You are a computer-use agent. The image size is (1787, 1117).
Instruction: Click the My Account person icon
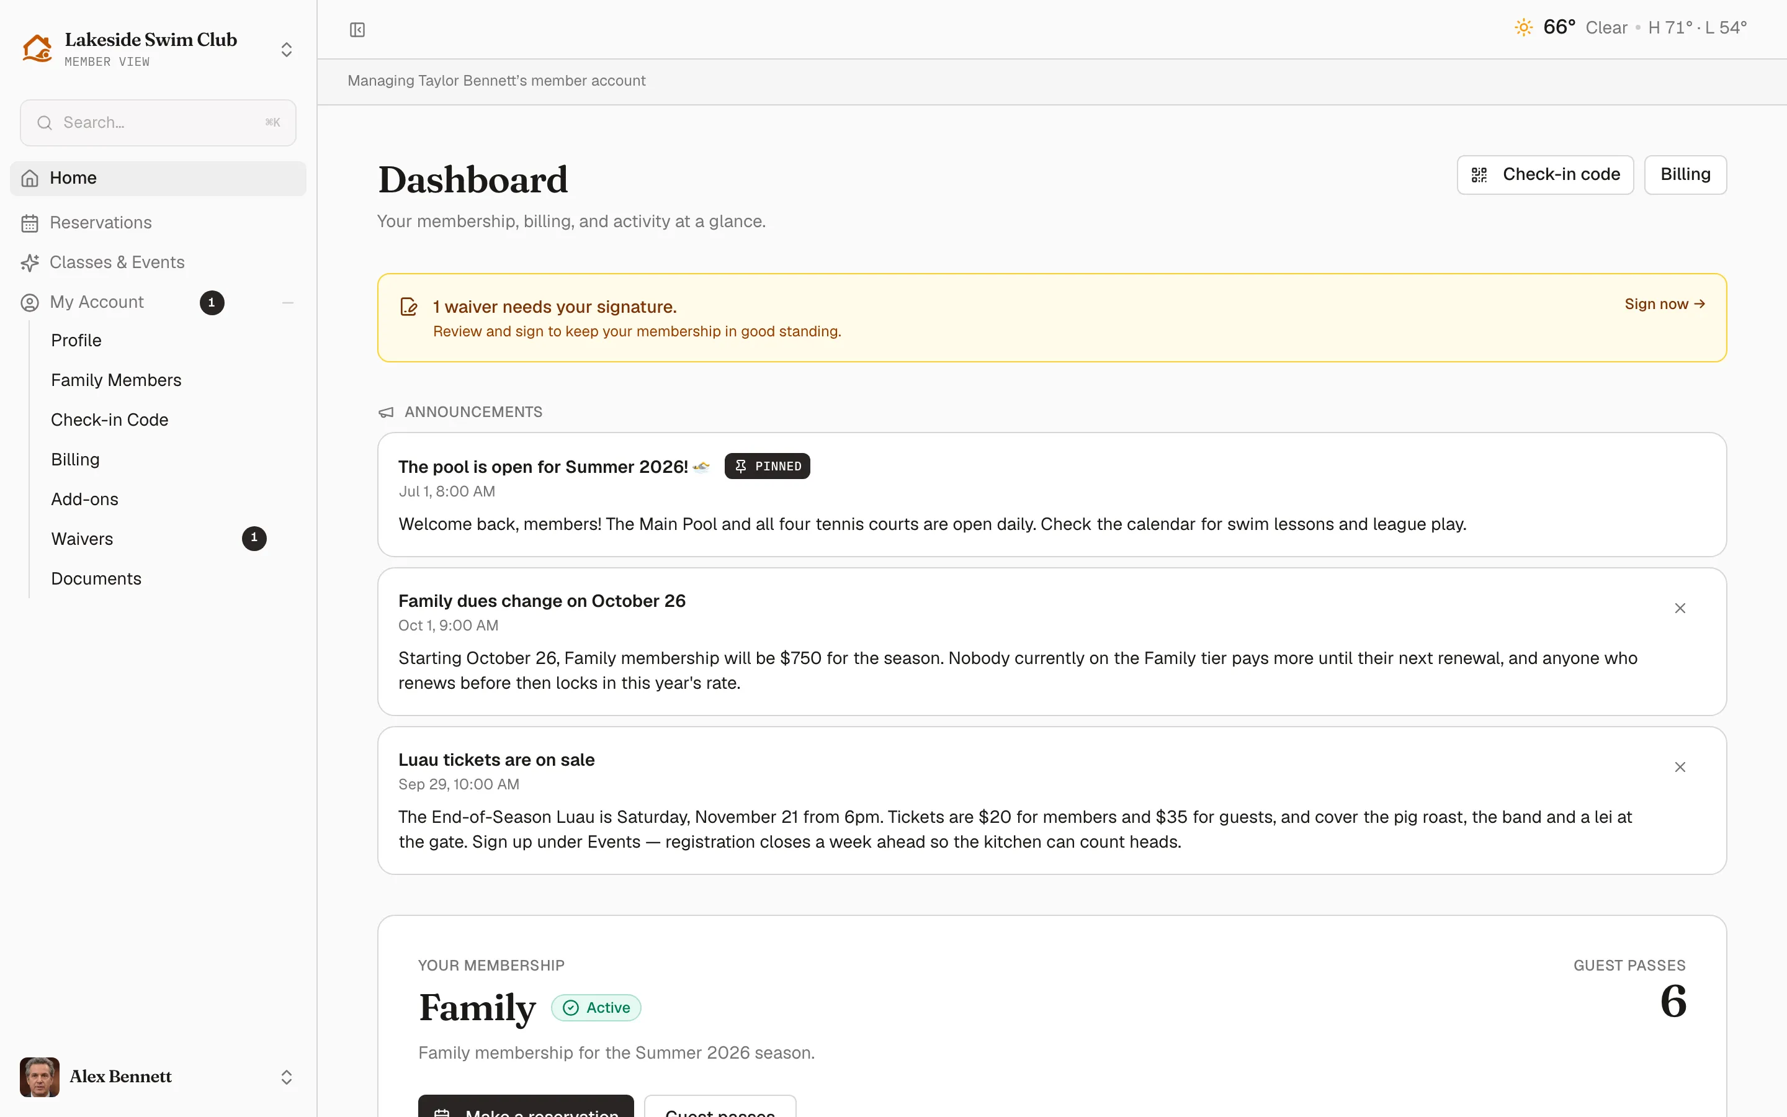point(30,303)
